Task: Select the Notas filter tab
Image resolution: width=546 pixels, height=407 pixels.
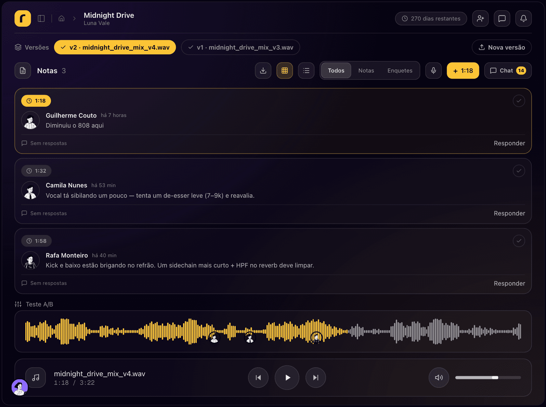Action: click(x=366, y=70)
